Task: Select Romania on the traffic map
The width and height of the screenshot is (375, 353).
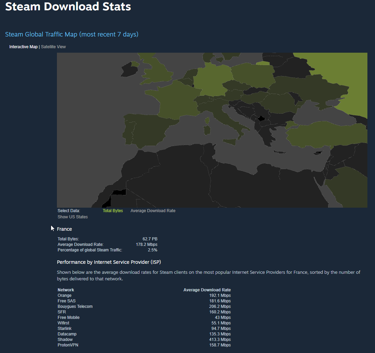Action: click(x=280, y=103)
